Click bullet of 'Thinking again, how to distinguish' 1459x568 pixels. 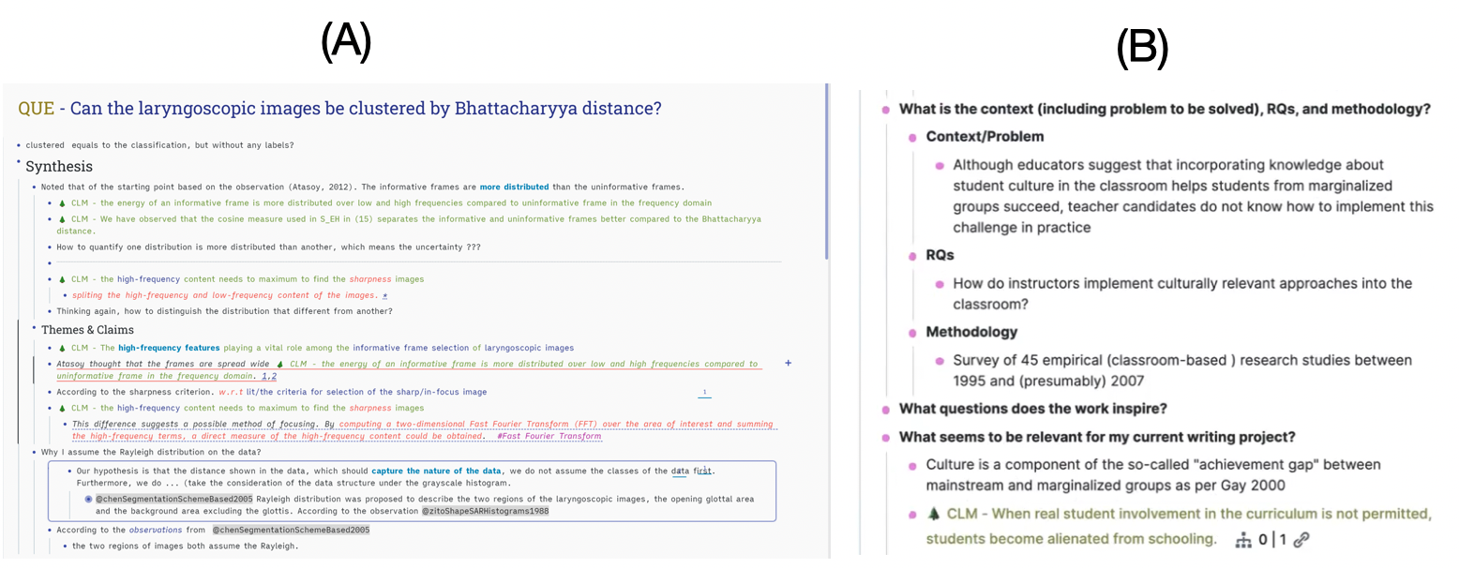49,311
